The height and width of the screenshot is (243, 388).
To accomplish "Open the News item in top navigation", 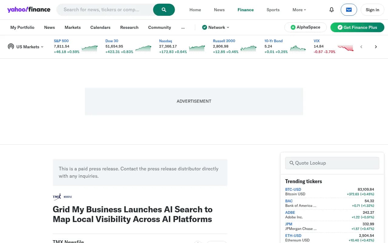I will click(219, 10).
